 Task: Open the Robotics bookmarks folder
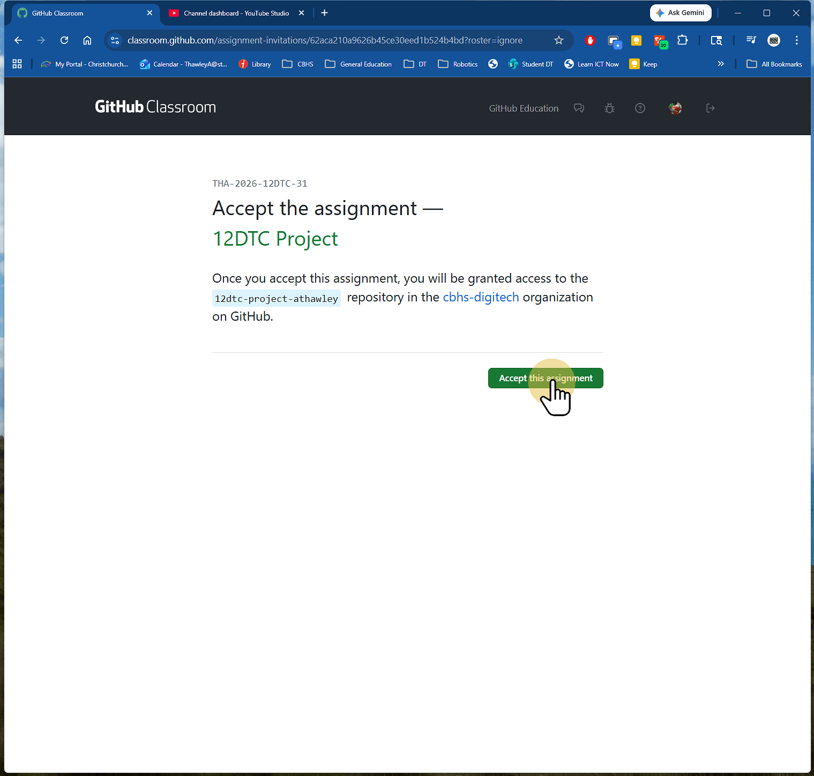point(458,64)
